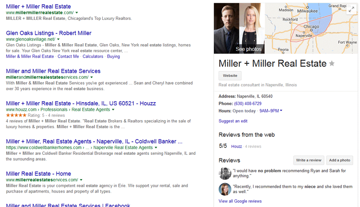This screenshot has height=207, width=360.
Task: Click the www.millermillerrealestate.com green URL
Action: click(40, 13)
